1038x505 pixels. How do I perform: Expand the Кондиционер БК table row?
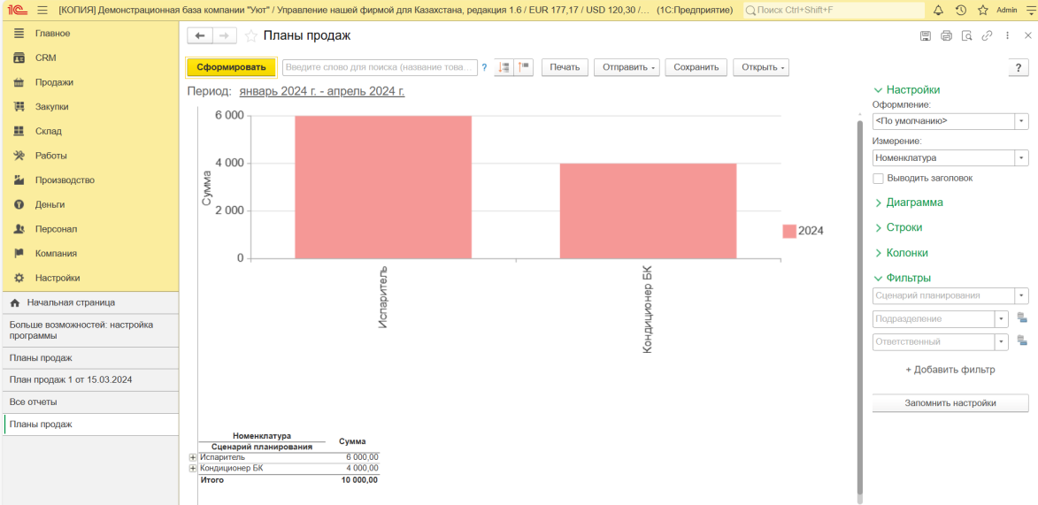193,468
